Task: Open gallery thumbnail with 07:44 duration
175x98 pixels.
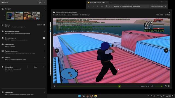Action: click(28, 16)
